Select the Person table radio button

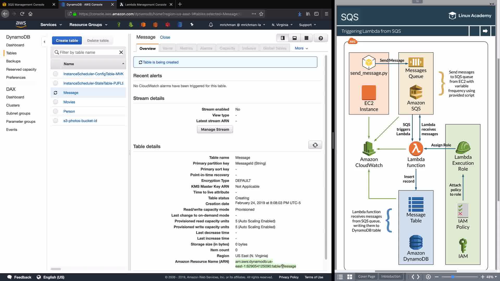tap(55, 111)
